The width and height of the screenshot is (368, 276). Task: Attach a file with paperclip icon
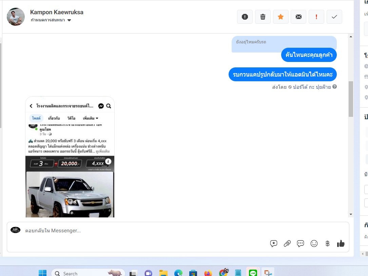[x=287, y=244]
